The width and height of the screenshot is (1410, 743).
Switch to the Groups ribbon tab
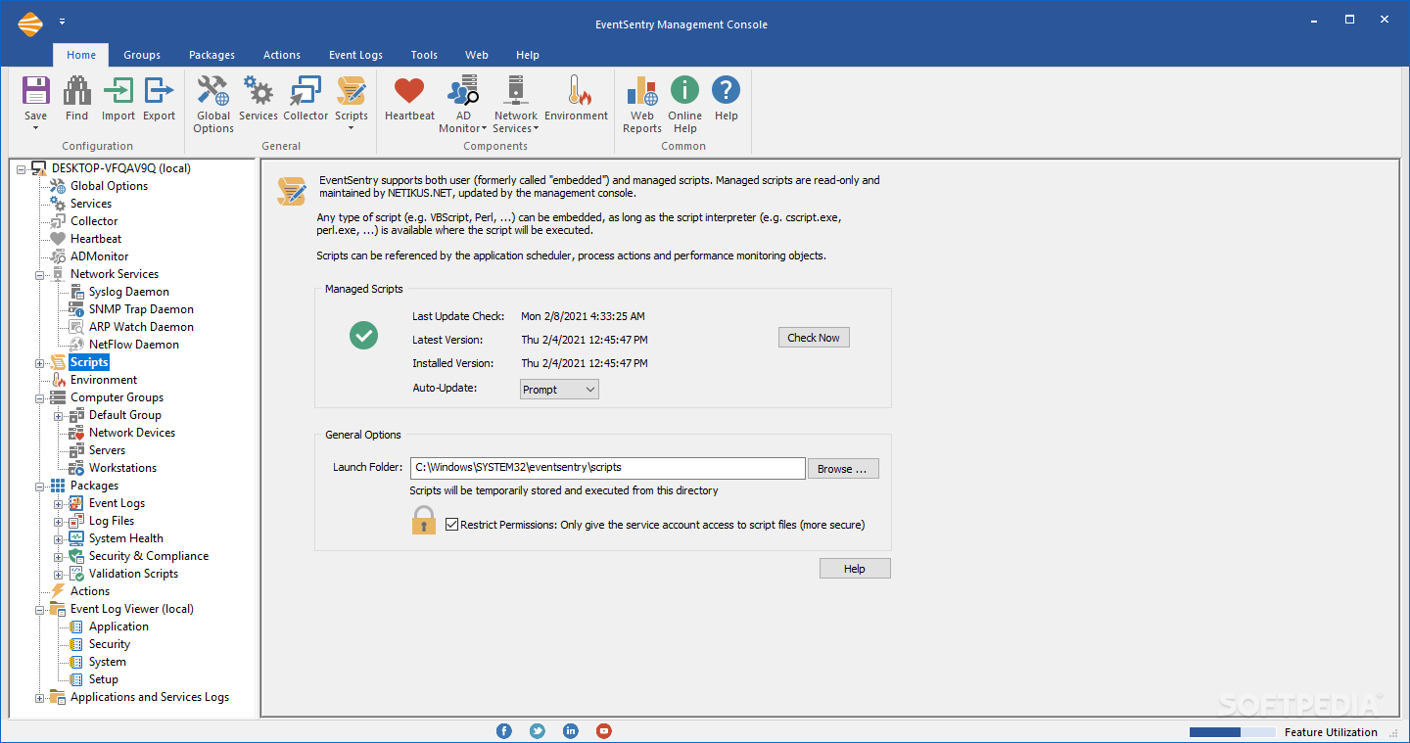(142, 55)
